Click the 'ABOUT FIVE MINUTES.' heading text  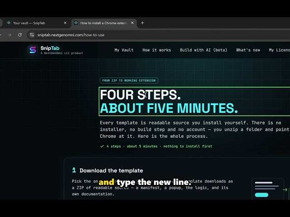click(169, 108)
